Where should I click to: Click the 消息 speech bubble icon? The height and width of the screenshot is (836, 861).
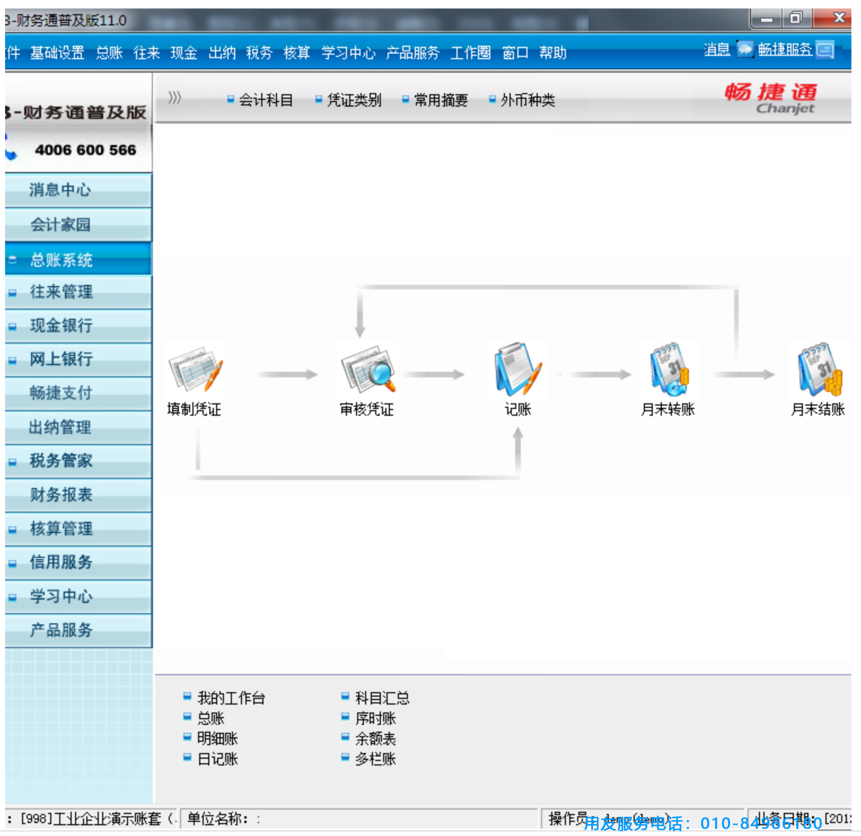745,50
